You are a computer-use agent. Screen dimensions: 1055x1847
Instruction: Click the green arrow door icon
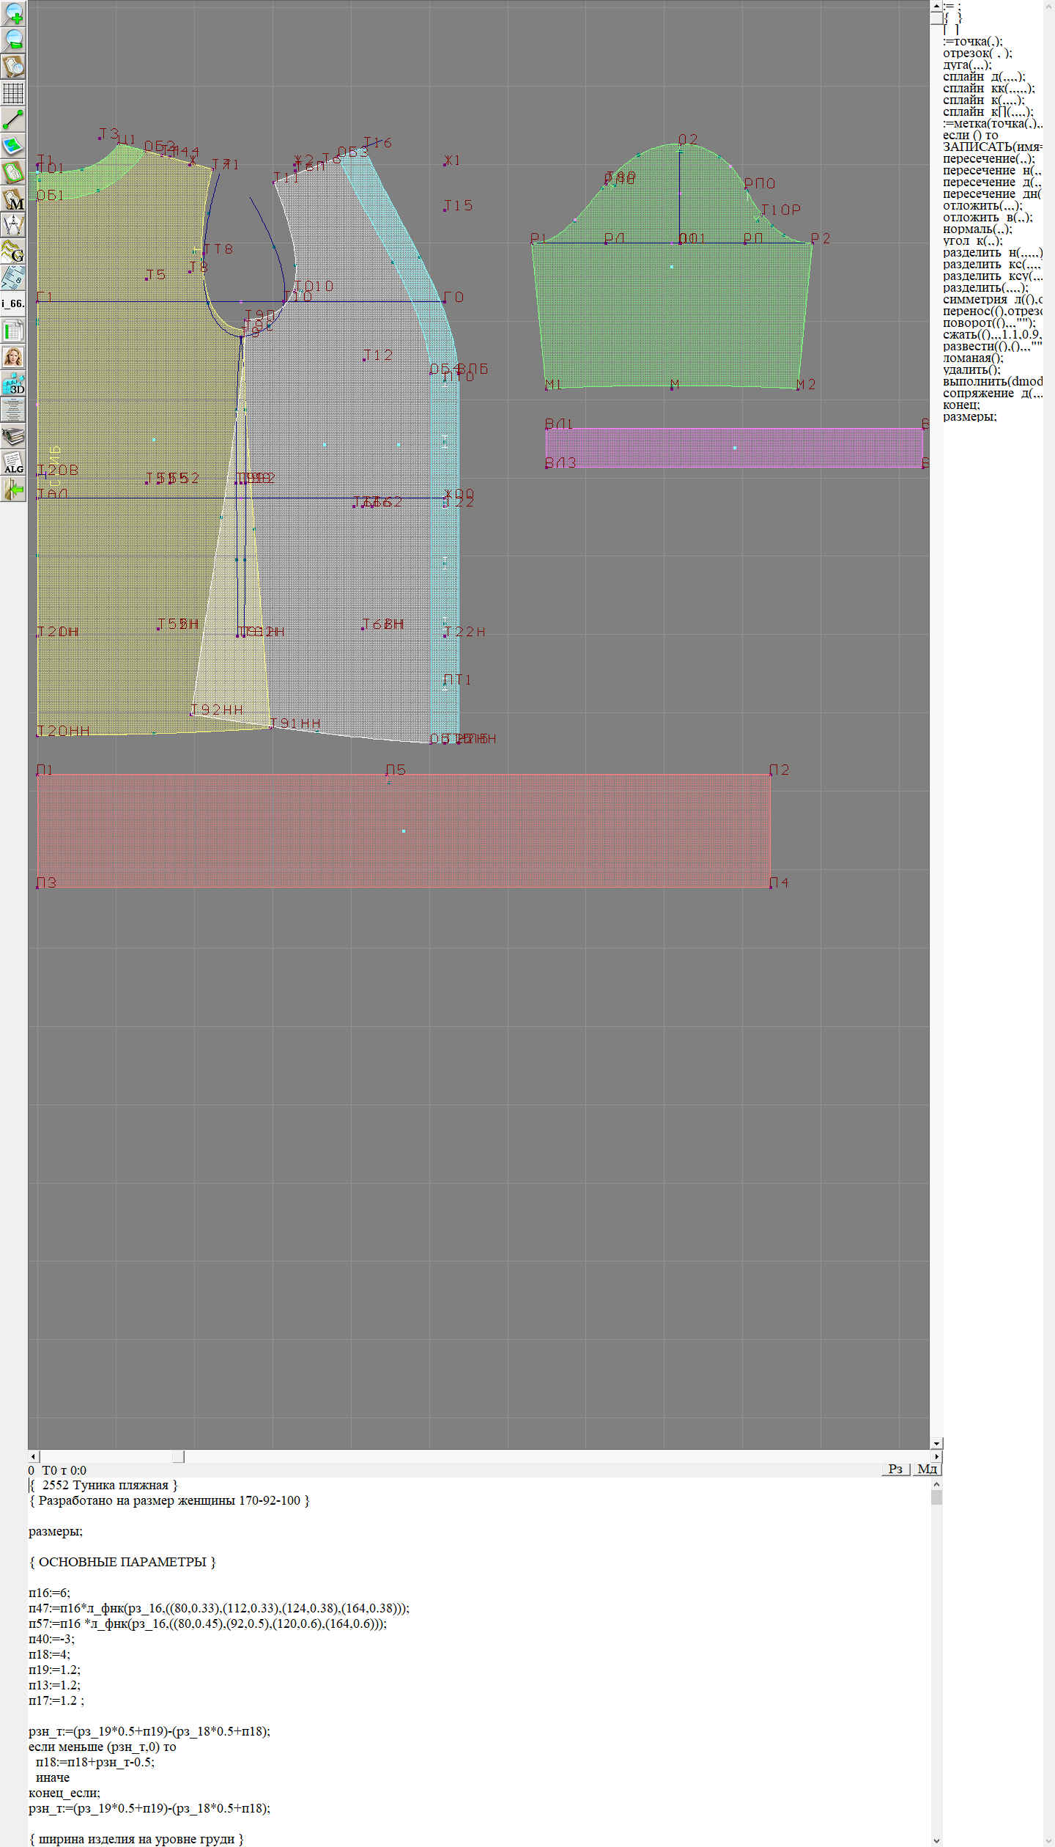13,489
